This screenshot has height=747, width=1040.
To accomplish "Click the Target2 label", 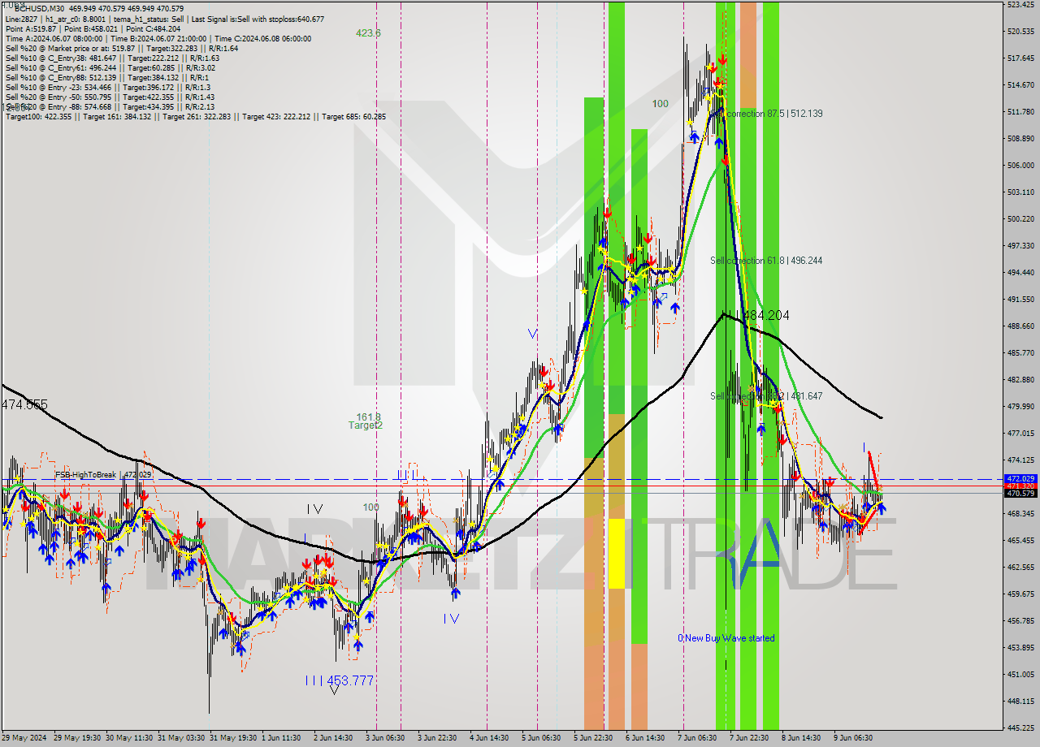I will (366, 425).
